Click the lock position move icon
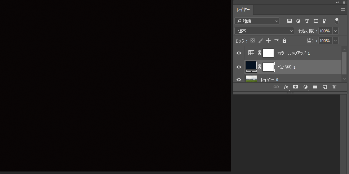 click(x=268, y=41)
